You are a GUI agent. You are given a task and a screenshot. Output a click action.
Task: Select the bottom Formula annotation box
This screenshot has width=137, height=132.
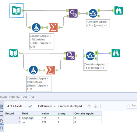39,84
